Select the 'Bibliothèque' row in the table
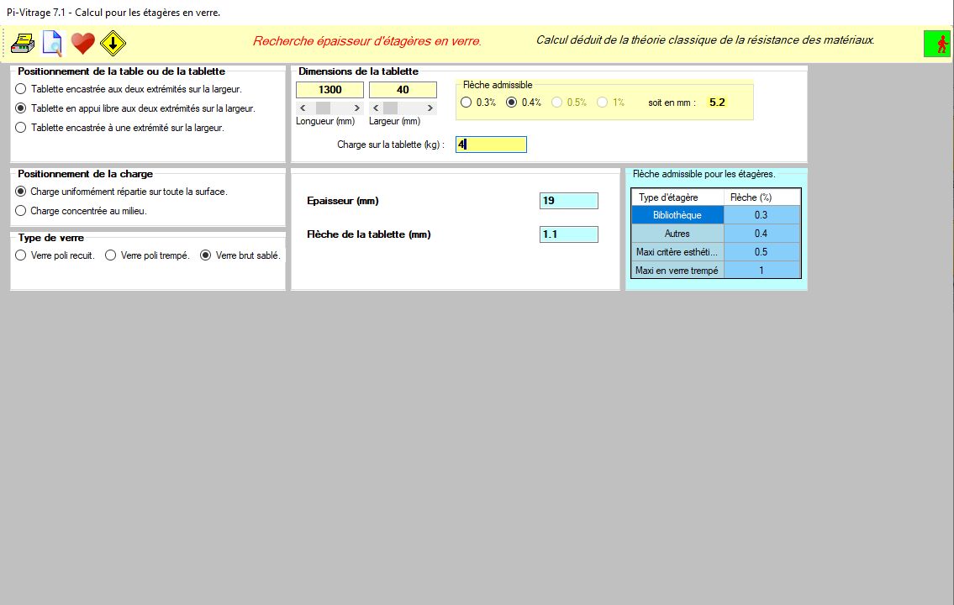954x605 pixels. pos(677,215)
